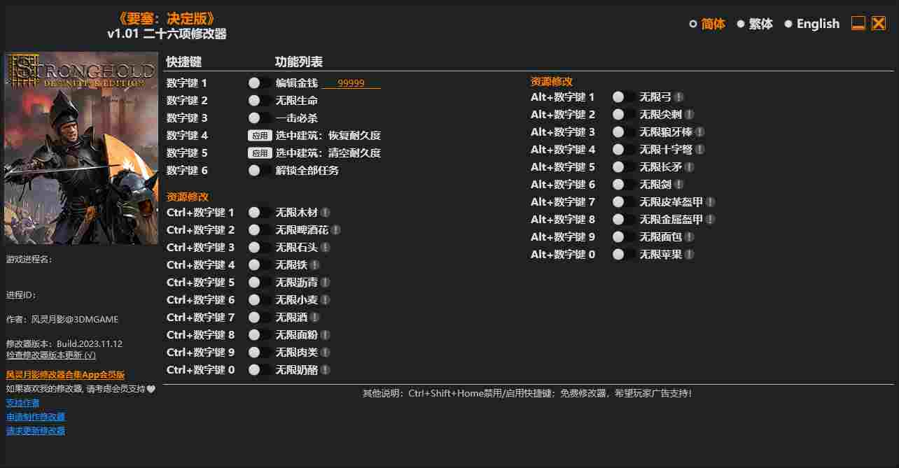The image size is (899, 468).
Task: Click 应用 button for 恢复耐久度
Action: coord(260,135)
